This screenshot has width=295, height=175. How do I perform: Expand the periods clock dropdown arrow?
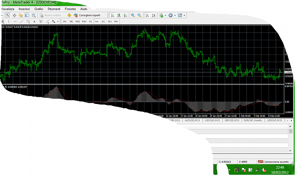point(175,16)
